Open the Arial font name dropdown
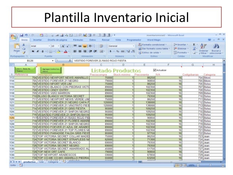 tap(49, 46)
